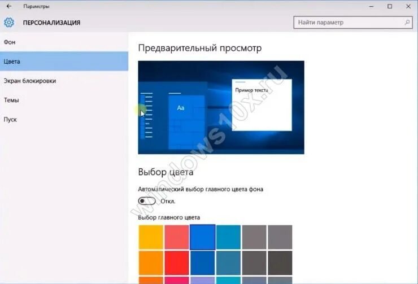Select the Цвета section
The width and height of the screenshot is (418, 284).
tap(64, 62)
